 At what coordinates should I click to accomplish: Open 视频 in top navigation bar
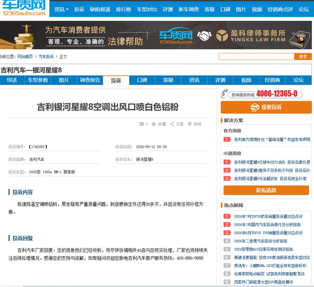[257, 9]
